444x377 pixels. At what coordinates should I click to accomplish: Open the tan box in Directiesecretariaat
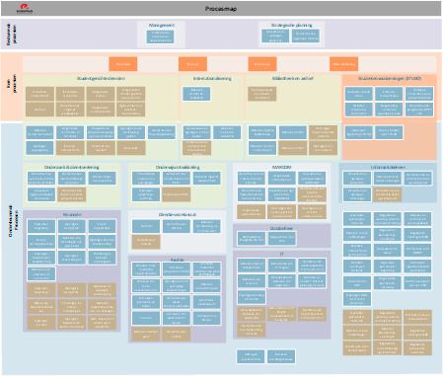(146, 242)
